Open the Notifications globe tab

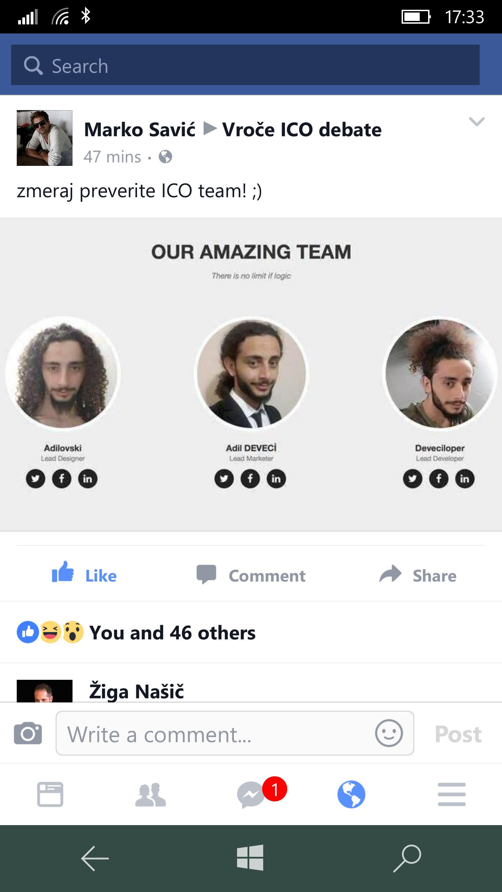(x=351, y=794)
